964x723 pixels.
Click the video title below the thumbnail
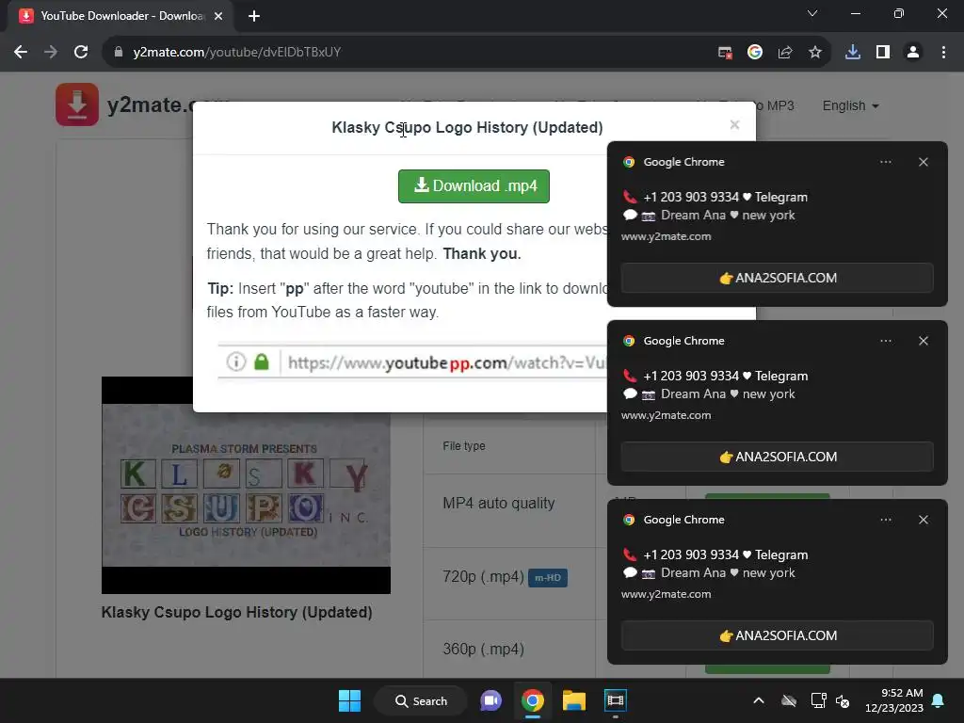[x=236, y=612]
